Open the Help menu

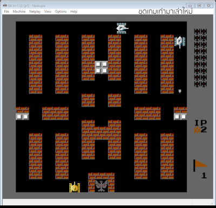[73, 11]
